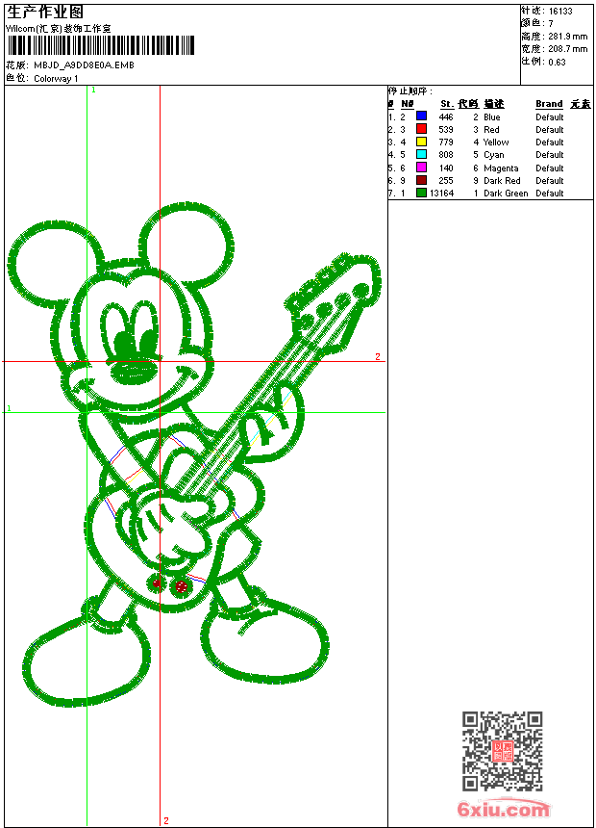
Task: Click the stitch count 255 in Dark Red row
Action: 446,181
